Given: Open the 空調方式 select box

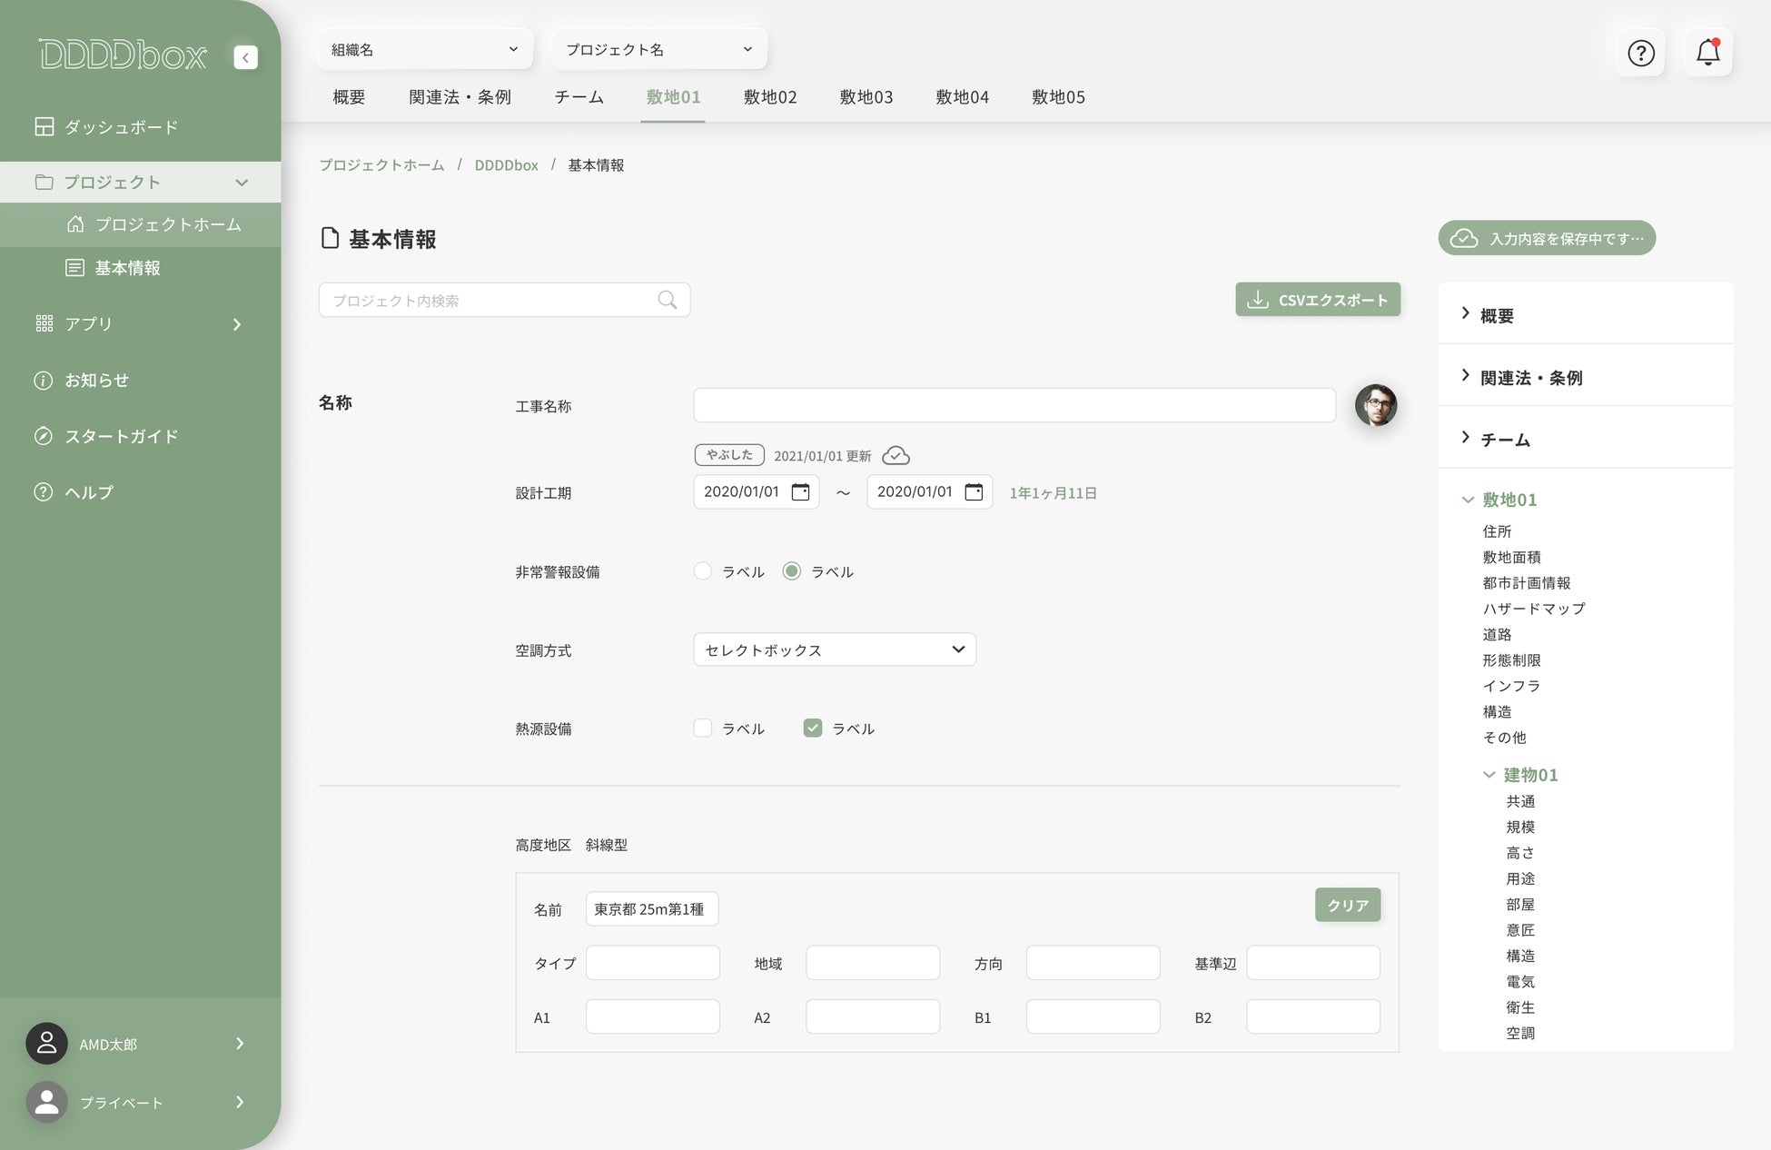Looking at the screenshot, I should click(834, 650).
